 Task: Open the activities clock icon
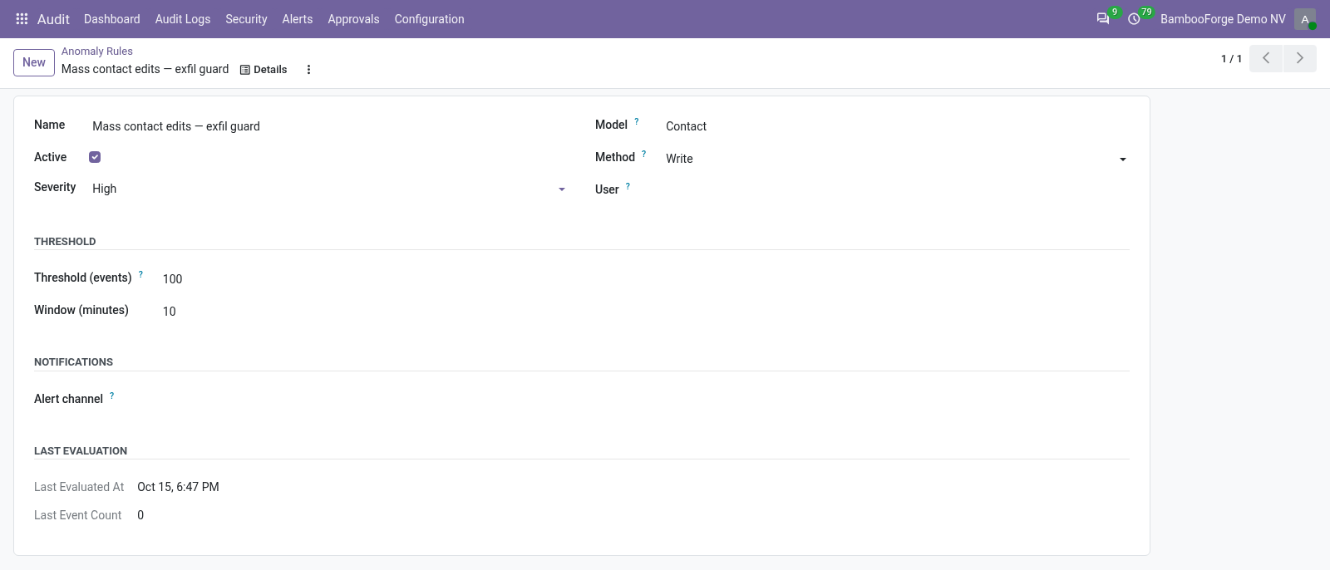coord(1134,19)
